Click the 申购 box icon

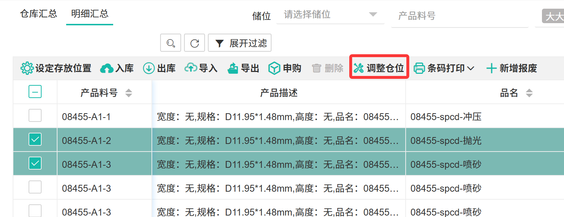point(274,68)
